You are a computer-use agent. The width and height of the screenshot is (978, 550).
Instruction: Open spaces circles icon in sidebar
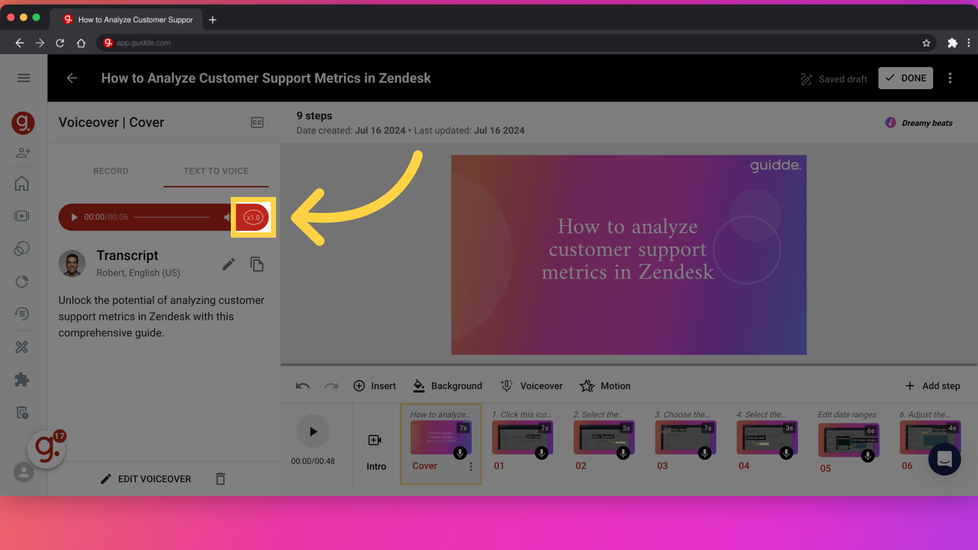tap(22, 249)
